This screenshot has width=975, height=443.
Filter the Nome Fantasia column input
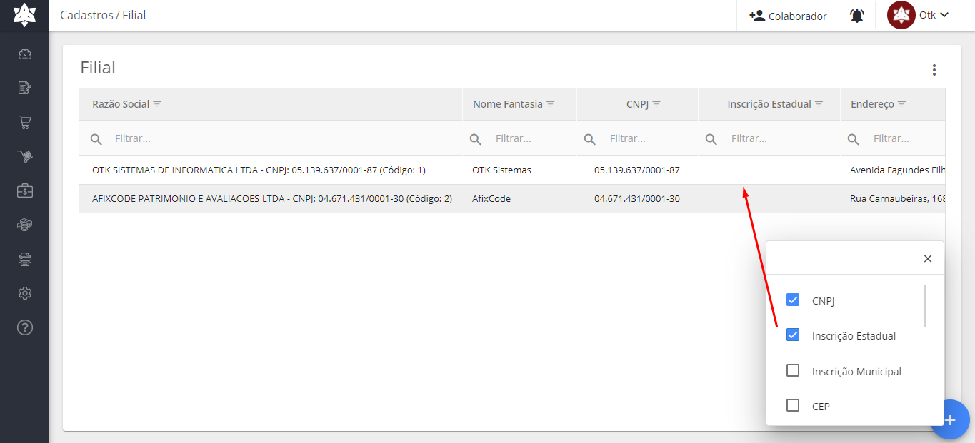[x=531, y=138]
